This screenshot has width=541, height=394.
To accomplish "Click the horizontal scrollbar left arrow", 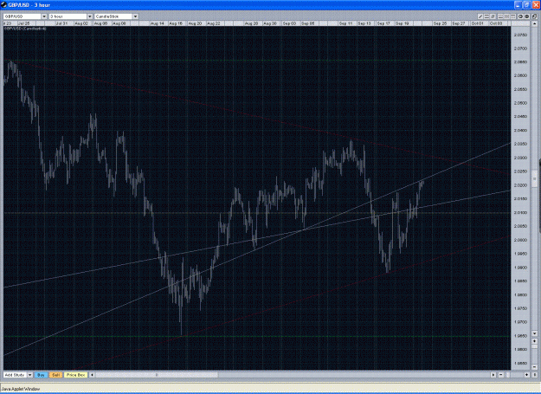I will (92, 375).
